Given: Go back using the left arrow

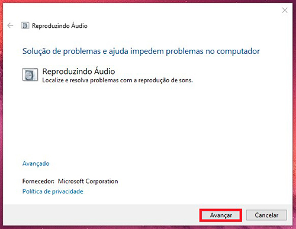Looking at the screenshot, I should (10, 25).
